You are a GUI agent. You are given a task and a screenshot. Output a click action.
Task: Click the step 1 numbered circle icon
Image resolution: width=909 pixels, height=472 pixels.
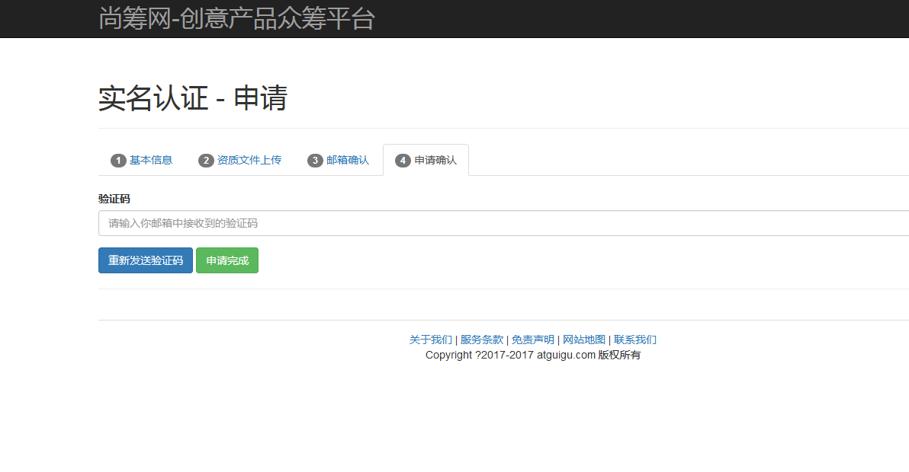(118, 160)
